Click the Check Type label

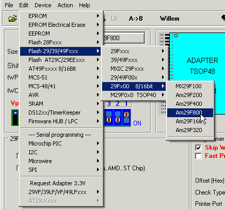click(x=210, y=192)
